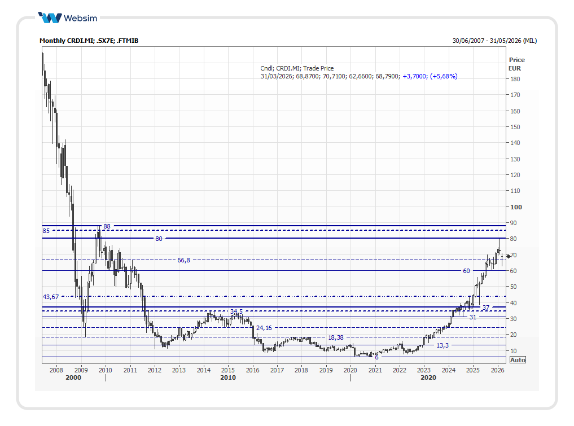
Task: Select the 18,38 level label
Action: (x=336, y=337)
